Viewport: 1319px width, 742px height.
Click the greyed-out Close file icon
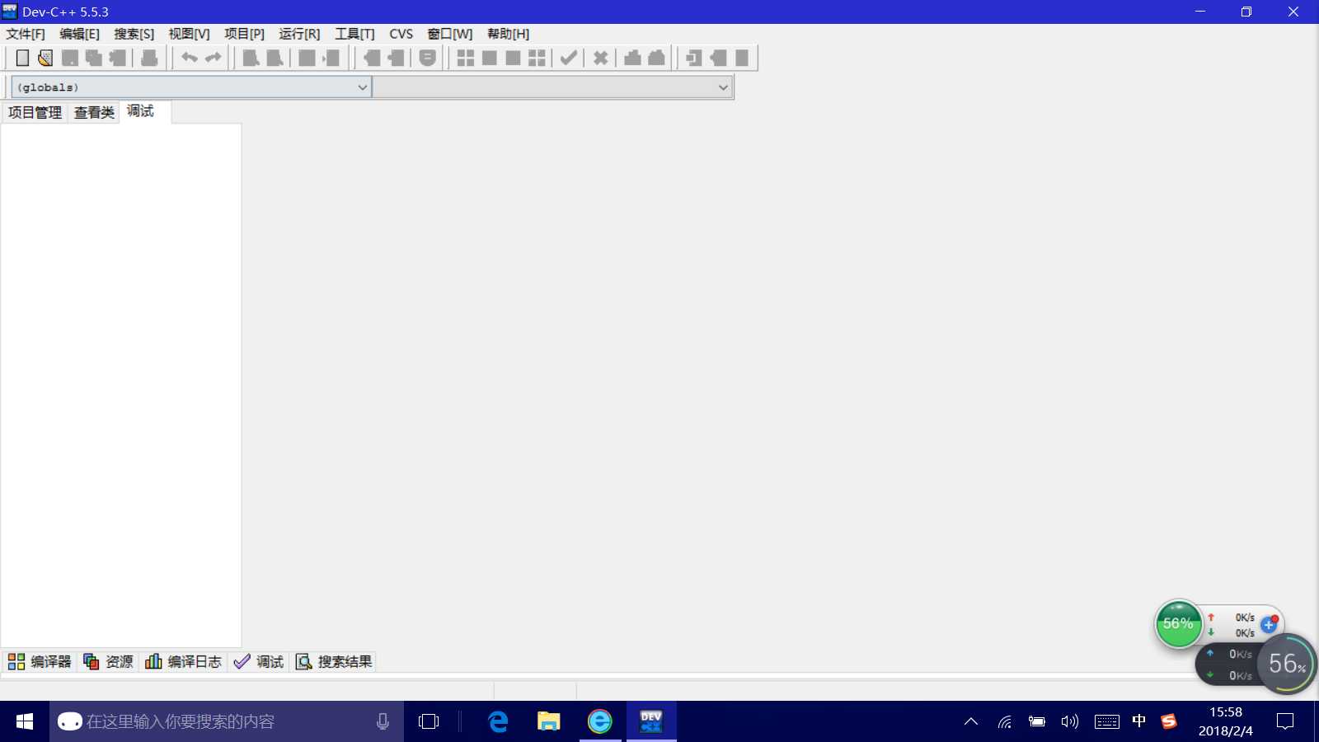tap(118, 58)
